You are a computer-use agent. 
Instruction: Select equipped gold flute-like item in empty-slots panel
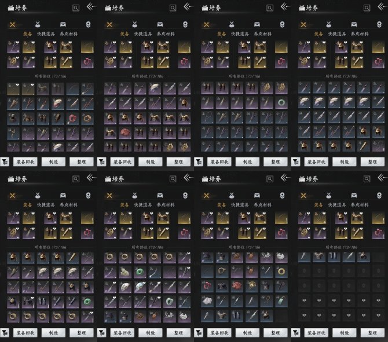pos(357,233)
